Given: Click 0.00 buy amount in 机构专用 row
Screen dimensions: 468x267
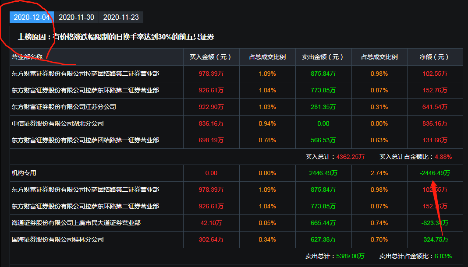Looking at the screenshot, I should tap(211, 173).
